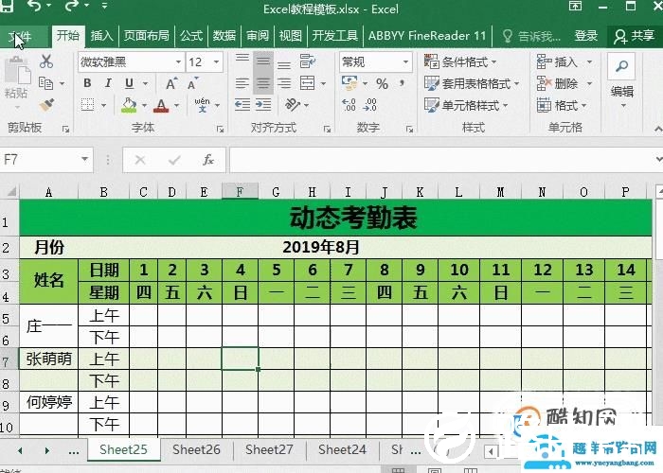Toggle Wrap Text icon
Viewport: 663px width, 473px height.
tap(308, 61)
